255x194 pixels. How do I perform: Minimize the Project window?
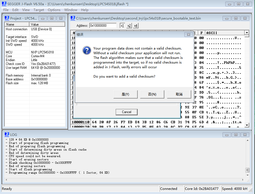(x=43, y=18)
